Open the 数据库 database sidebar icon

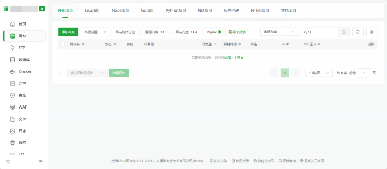12,60
